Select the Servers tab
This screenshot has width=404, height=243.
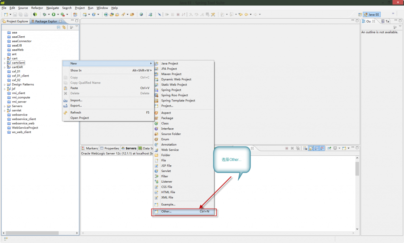pos(129,148)
